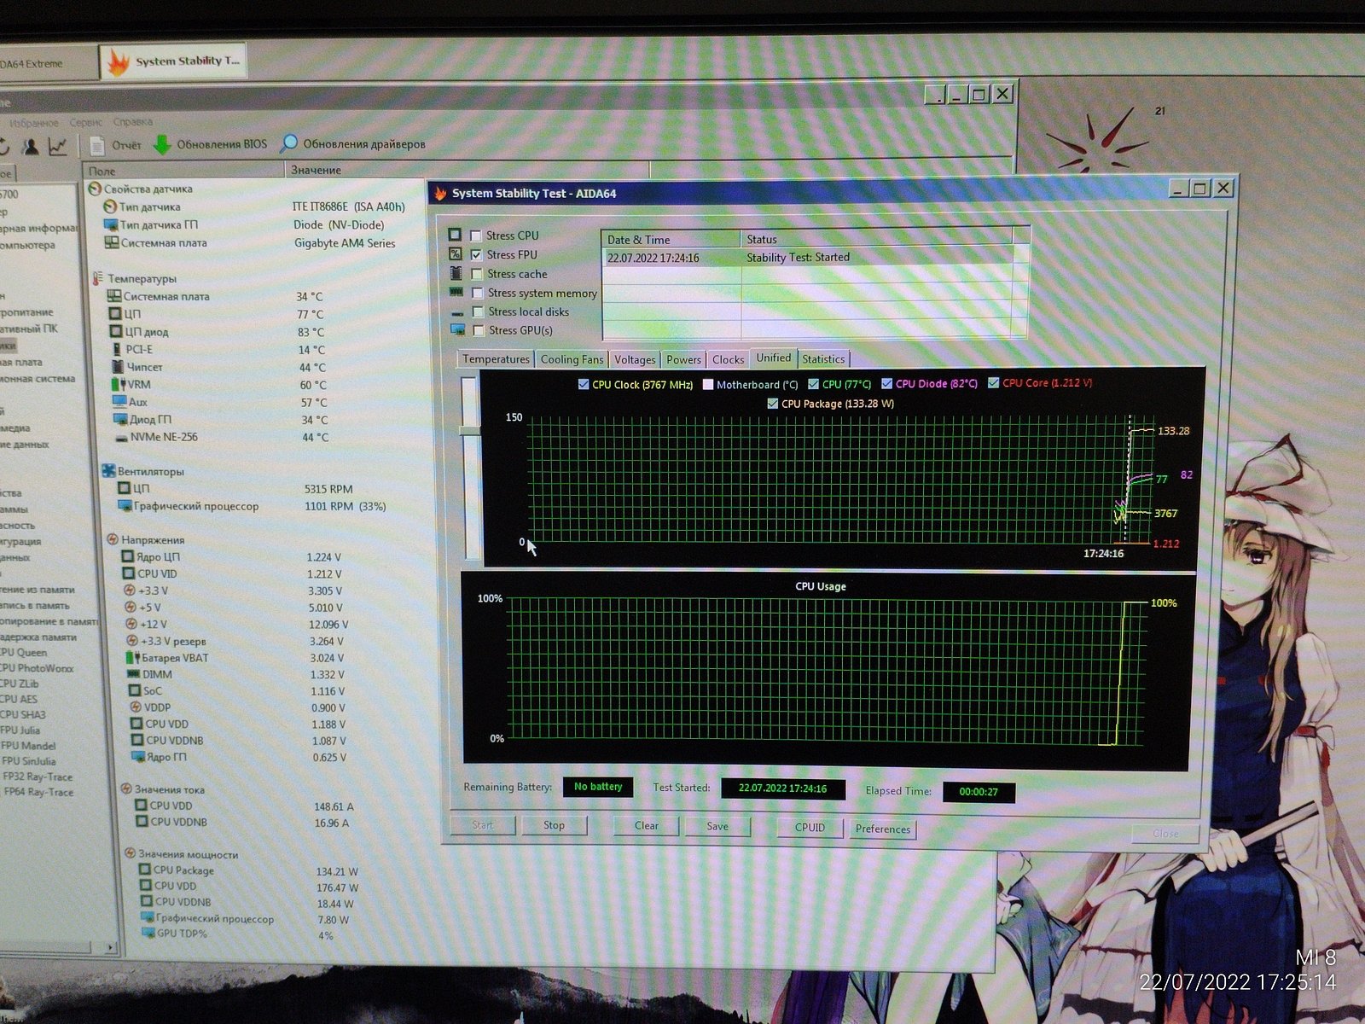Screen dimensions: 1365x1024
Task: Uncheck the Stress FPU checkbox
Action: (x=476, y=254)
